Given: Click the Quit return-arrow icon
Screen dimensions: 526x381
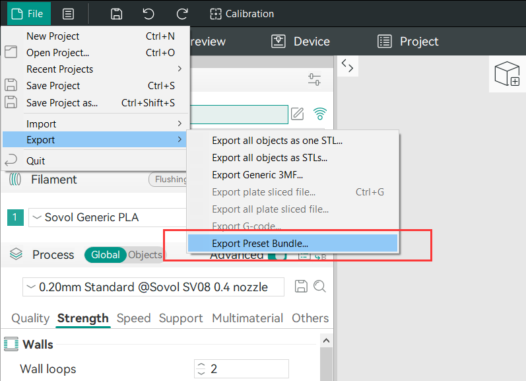Looking at the screenshot, I should click(x=11, y=160).
